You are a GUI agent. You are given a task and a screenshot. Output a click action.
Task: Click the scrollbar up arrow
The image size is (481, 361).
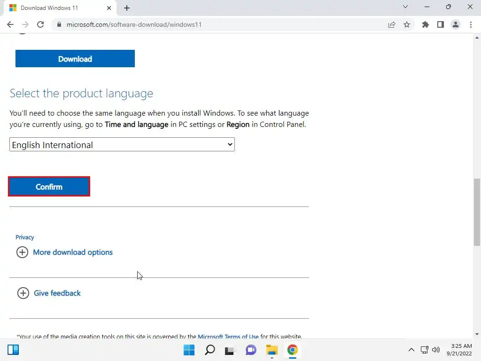pyautogui.click(x=477, y=38)
